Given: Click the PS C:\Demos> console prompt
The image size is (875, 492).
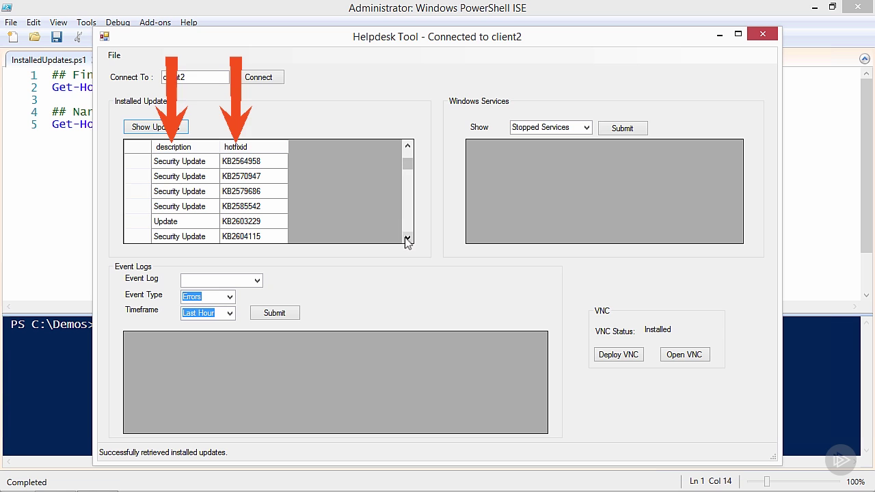Looking at the screenshot, I should click(51, 324).
